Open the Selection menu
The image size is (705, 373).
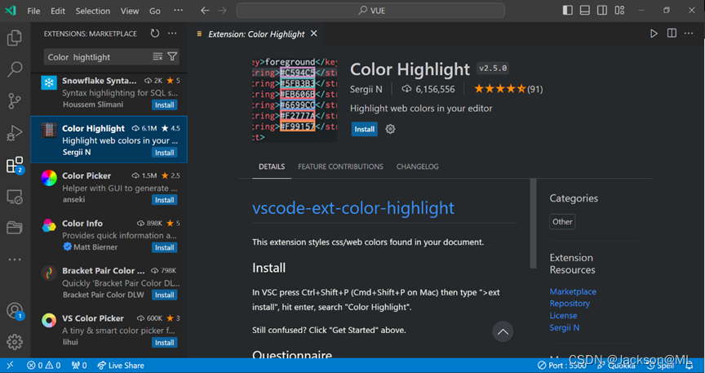pyautogui.click(x=93, y=11)
